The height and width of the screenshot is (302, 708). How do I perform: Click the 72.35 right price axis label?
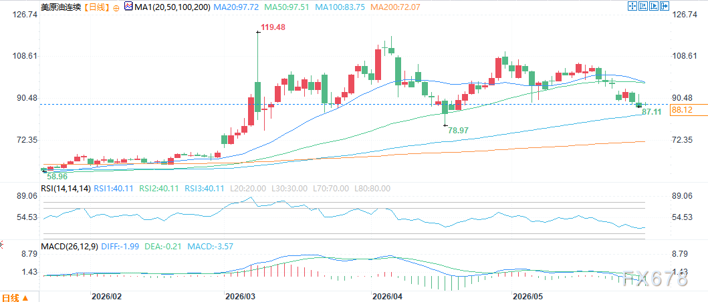click(683, 140)
